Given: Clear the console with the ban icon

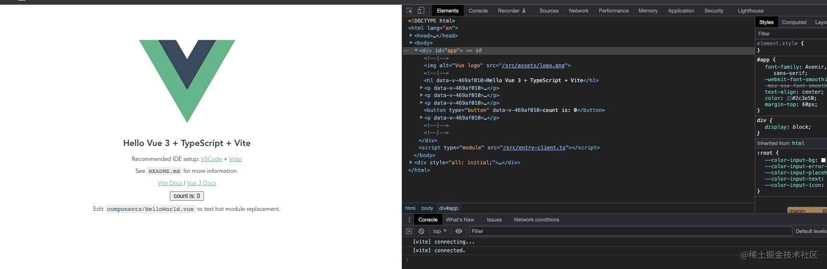Looking at the screenshot, I should (421, 231).
